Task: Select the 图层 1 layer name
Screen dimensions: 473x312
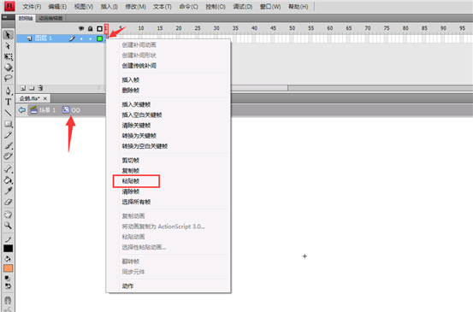Action: point(44,38)
